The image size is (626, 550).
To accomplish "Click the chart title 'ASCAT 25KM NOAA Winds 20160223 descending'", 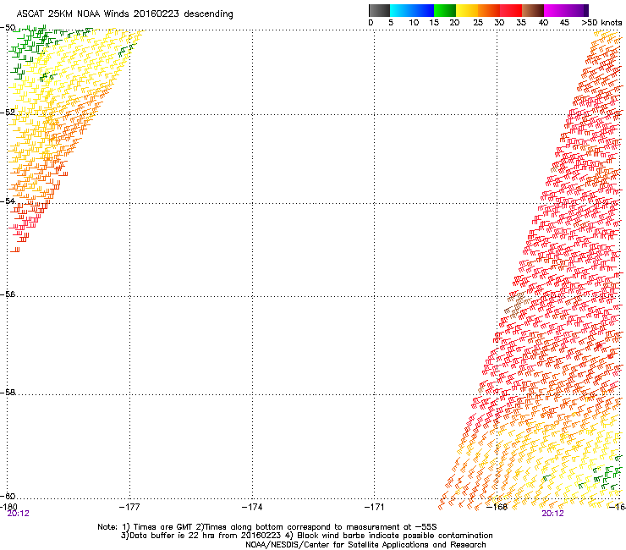I will point(124,14).
